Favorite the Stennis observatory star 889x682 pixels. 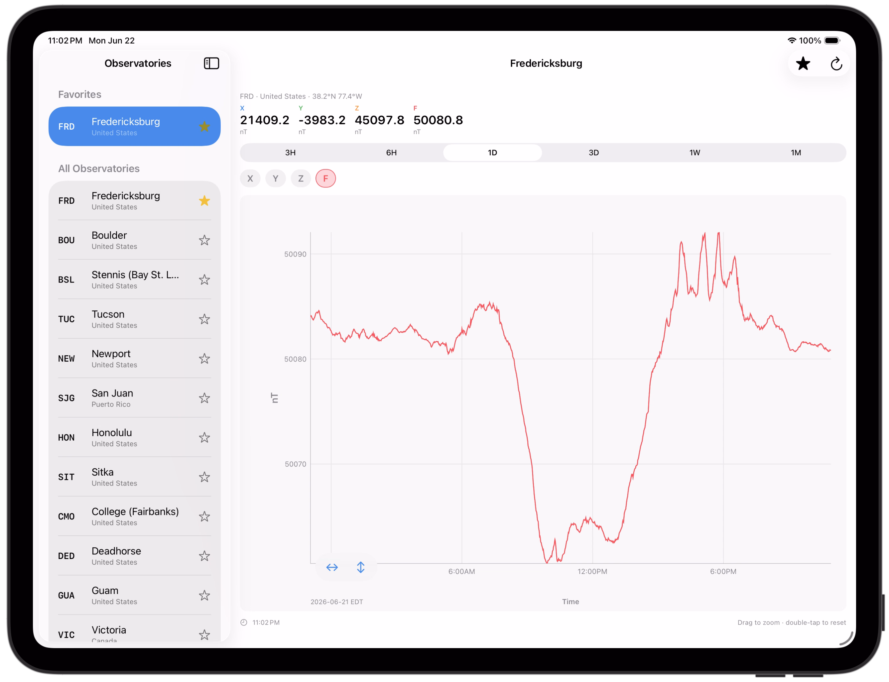click(x=204, y=279)
